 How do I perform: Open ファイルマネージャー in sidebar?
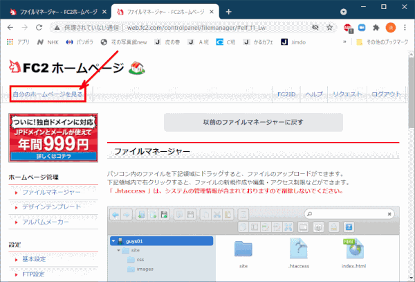point(51,192)
